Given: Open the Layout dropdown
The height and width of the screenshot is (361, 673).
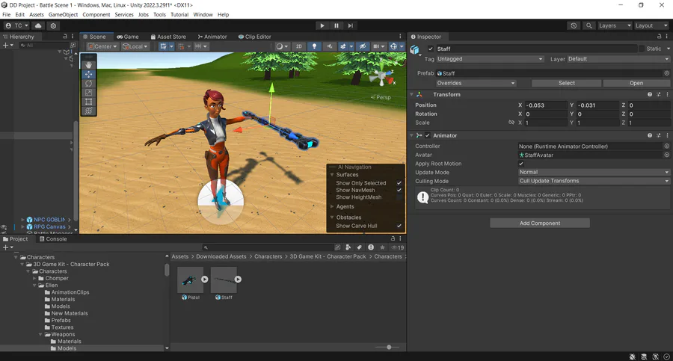Looking at the screenshot, I should pos(651,25).
